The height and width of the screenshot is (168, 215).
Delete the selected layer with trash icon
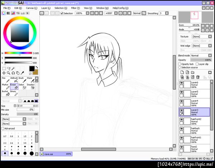click(x=198, y=77)
